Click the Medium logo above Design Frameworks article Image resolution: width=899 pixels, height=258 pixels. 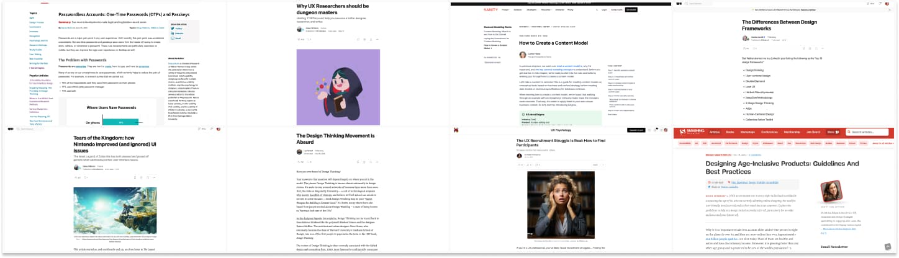(x=679, y=4)
